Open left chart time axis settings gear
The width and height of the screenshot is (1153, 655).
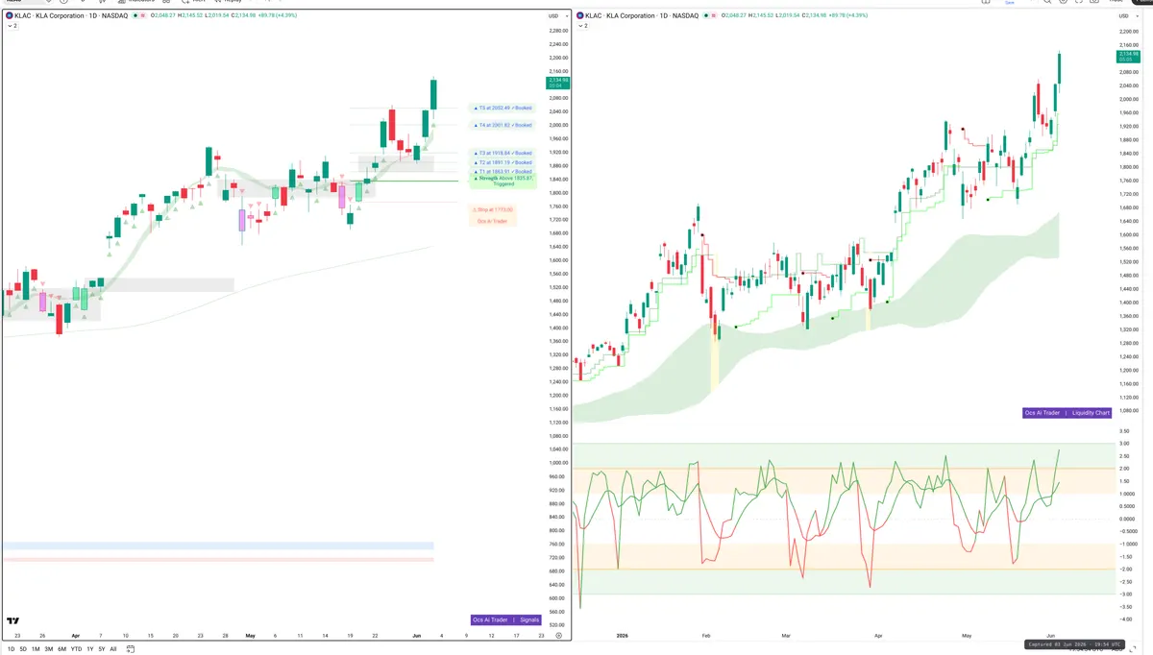pos(558,636)
